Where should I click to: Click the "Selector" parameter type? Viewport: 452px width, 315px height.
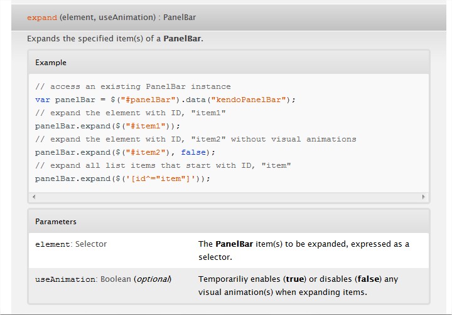pyautogui.click(x=91, y=244)
